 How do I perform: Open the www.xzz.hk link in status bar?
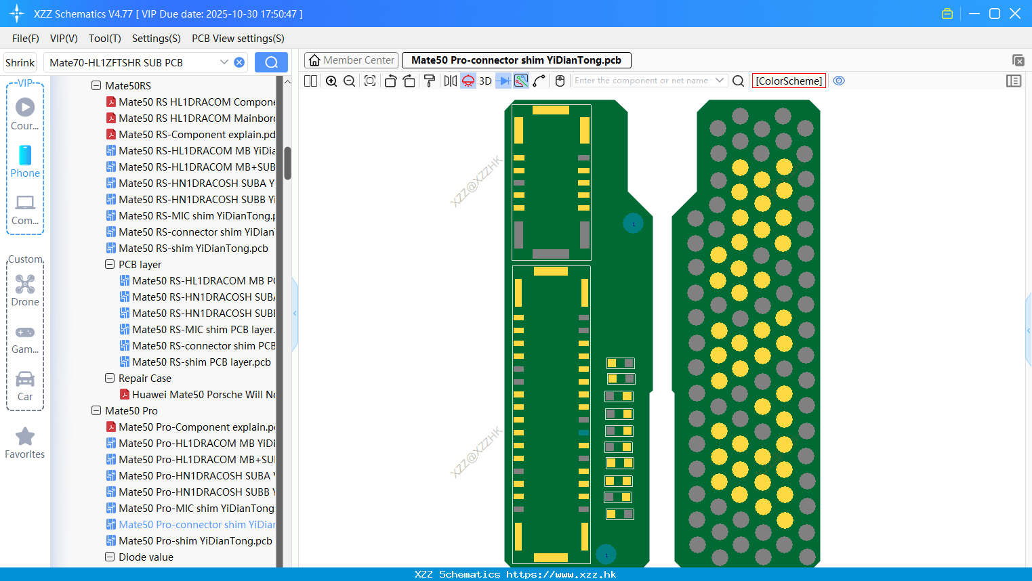[x=561, y=574]
